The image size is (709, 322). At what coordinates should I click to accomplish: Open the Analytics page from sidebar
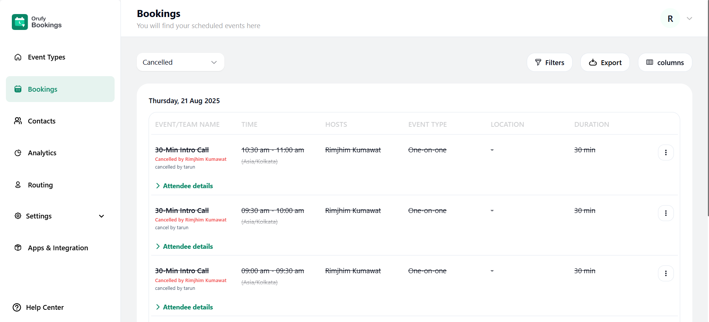click(x=42, y=153)
